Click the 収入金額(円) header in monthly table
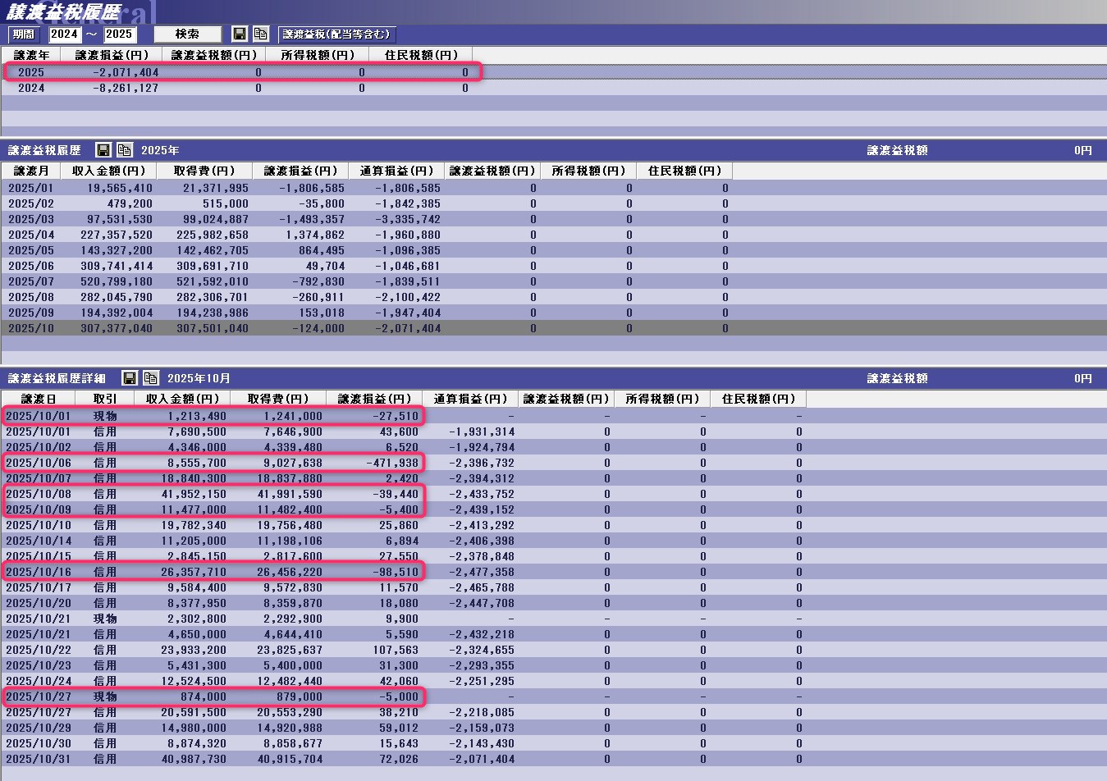1107x781 pixels. click(108, 171)
